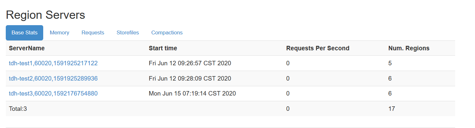This screenshot has height=128, width=475.
Task: Show the Storefiles tab
Action: (128, 33)
